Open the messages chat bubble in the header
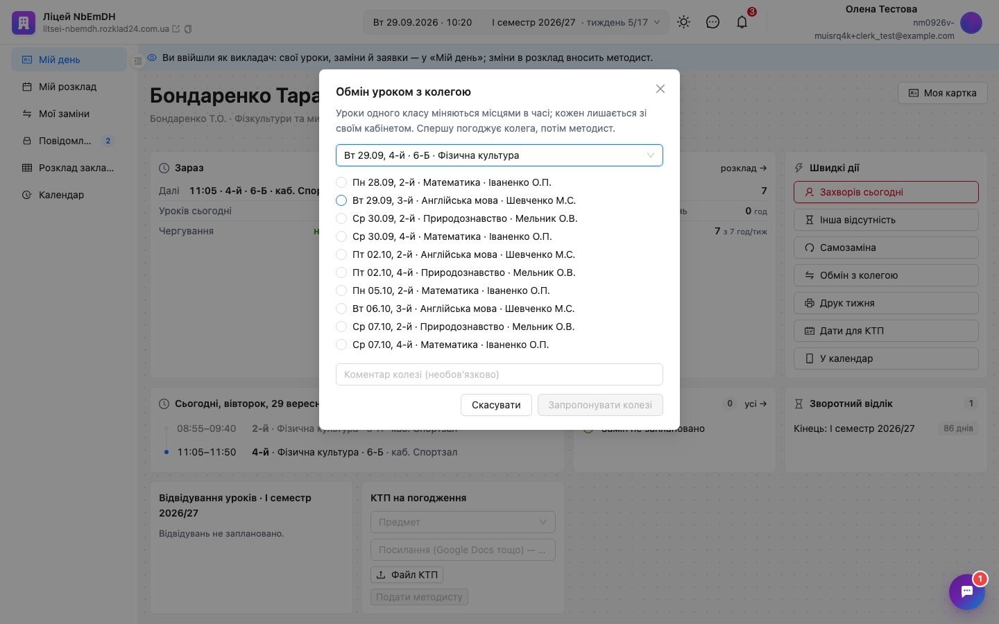Viewport: 999px width, 624px height. 712,22
